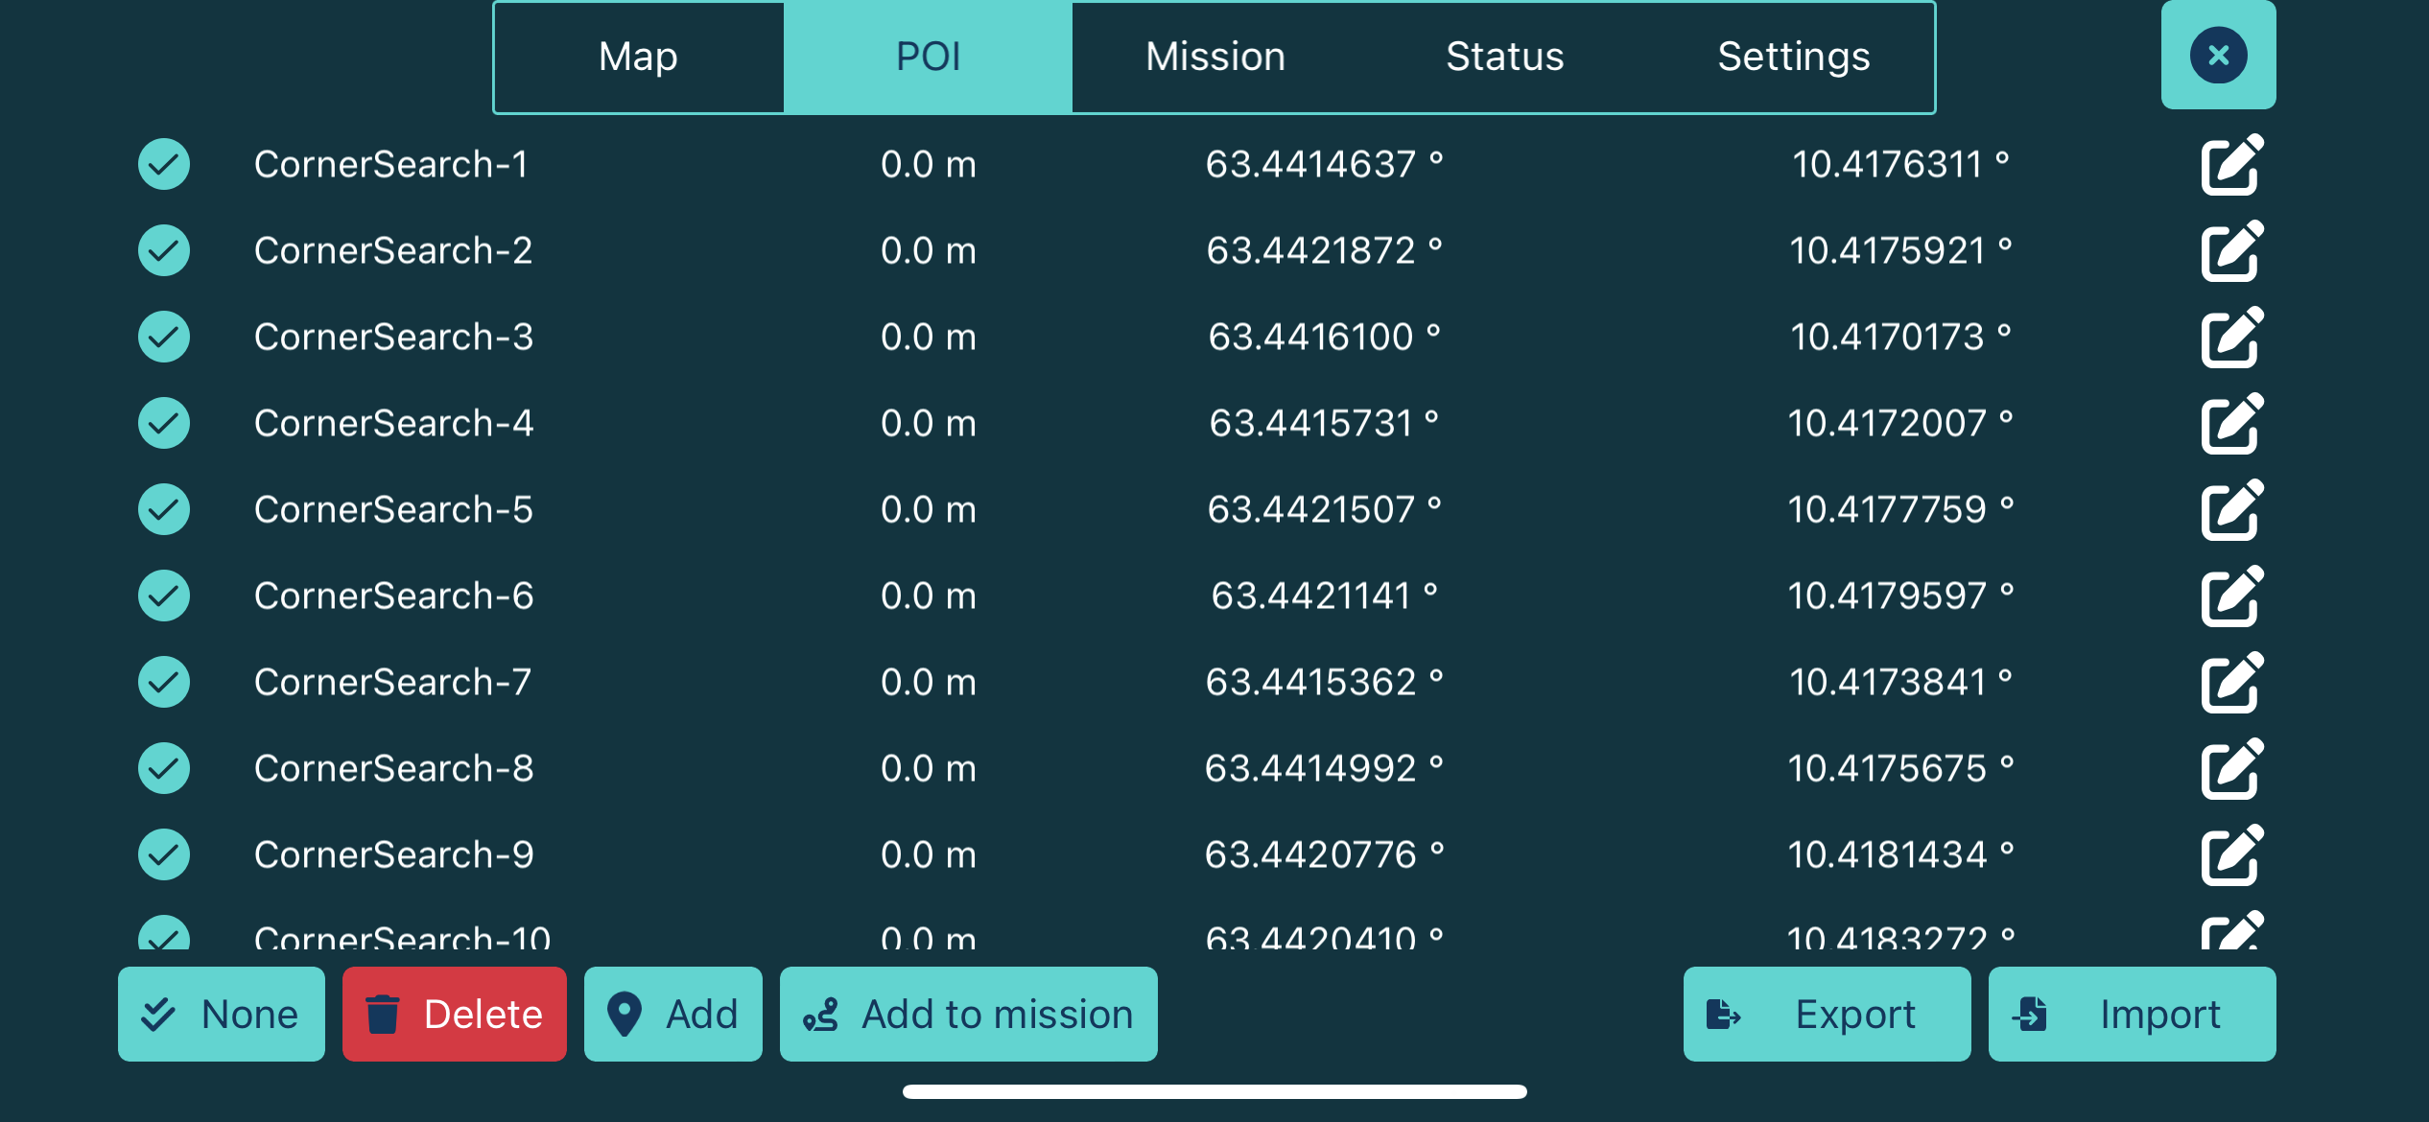Edit the CornerSearch-6 coordinates
2429x1122 pixels.
2231,596
